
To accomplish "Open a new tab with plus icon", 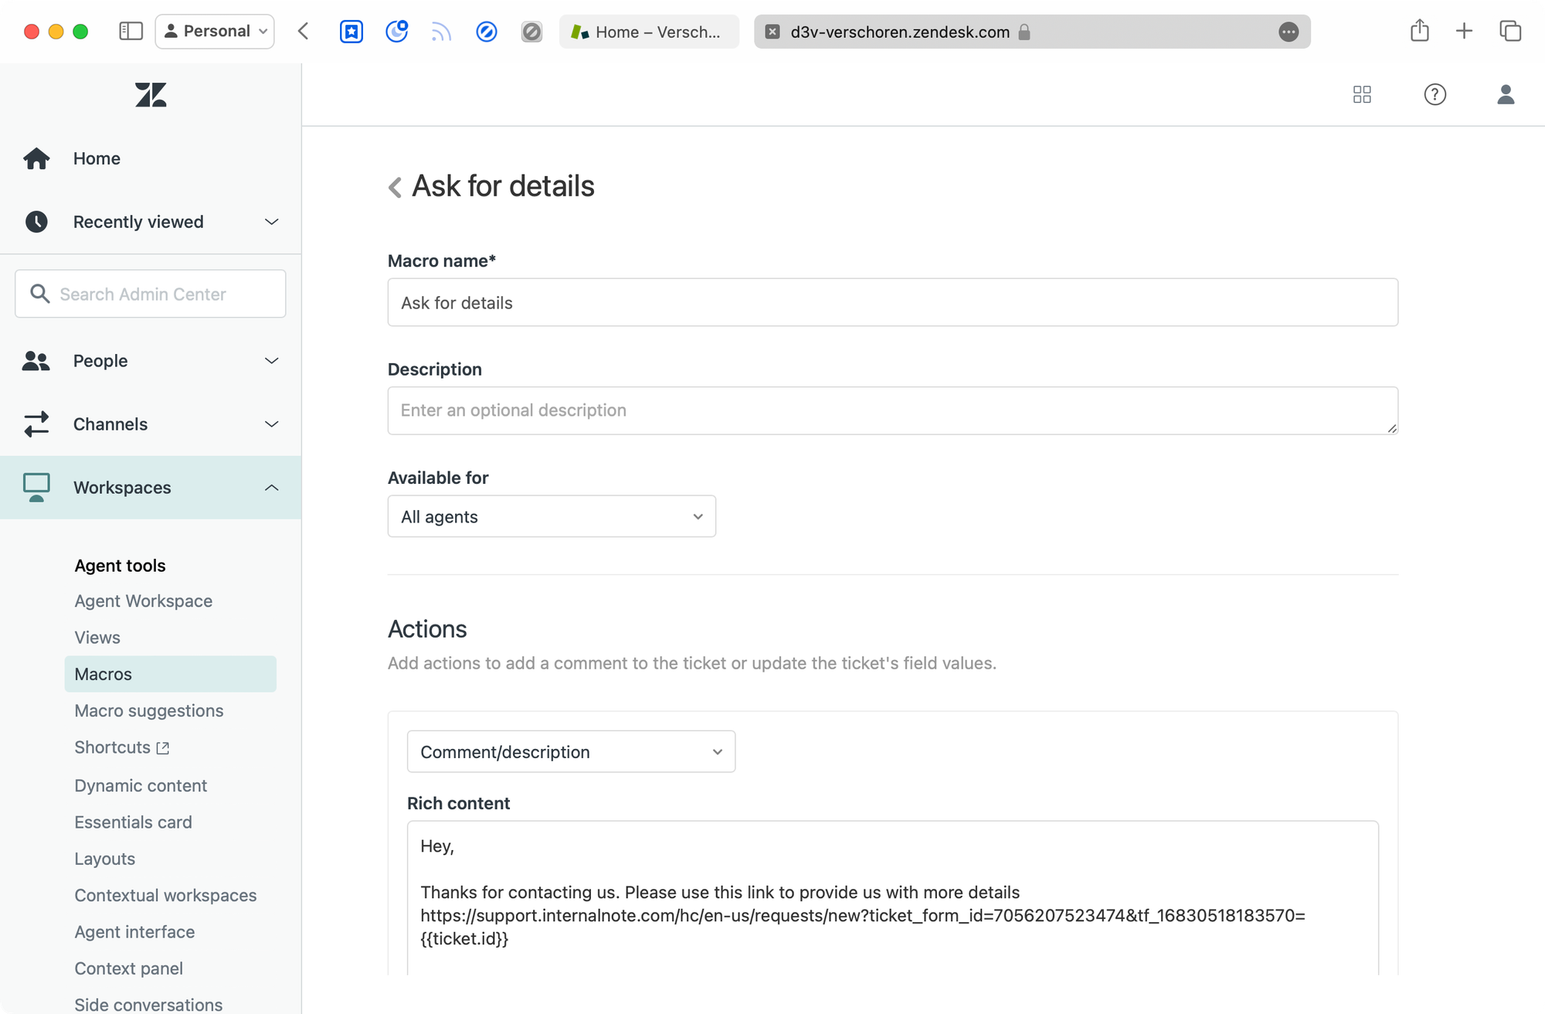I will click(x=1464, y=32).
